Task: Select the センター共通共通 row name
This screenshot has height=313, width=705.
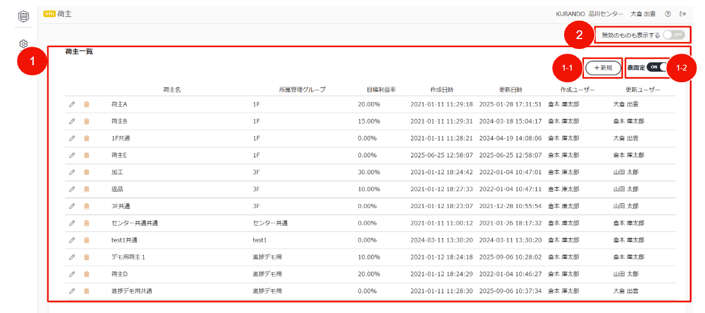Action: [134, 223]
